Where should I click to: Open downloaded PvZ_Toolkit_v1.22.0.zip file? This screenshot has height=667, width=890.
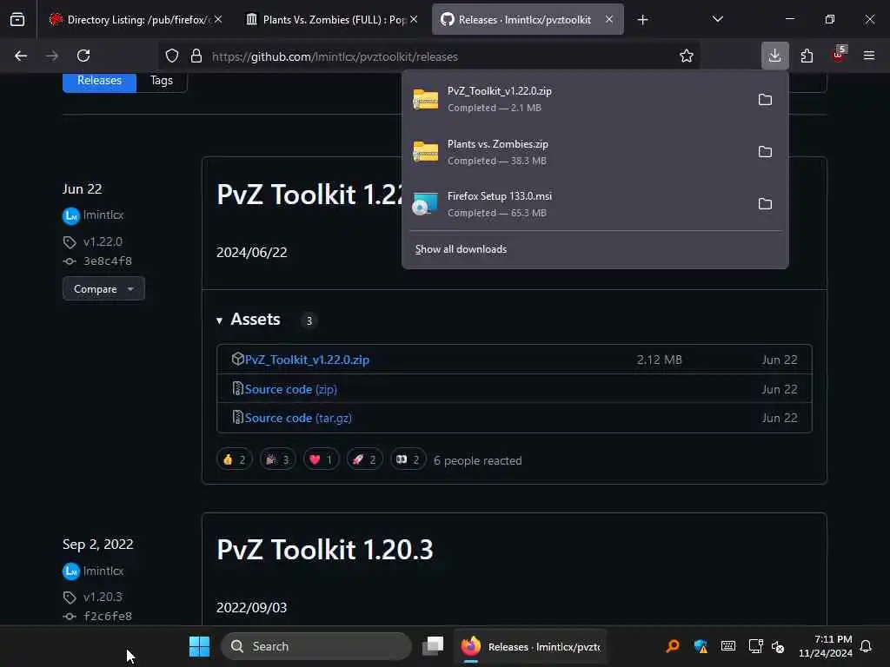pos(577,99)
